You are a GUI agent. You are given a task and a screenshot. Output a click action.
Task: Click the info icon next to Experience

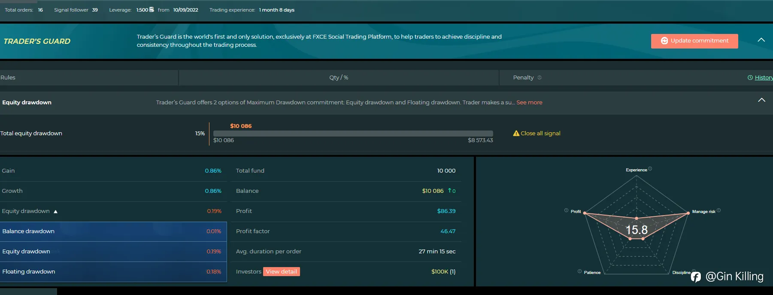650,169
